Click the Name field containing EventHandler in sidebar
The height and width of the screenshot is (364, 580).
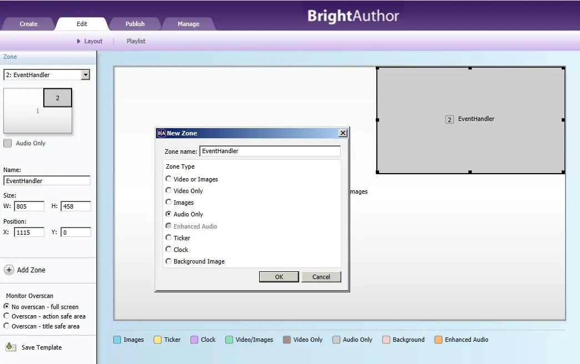[x=47, y=180]
